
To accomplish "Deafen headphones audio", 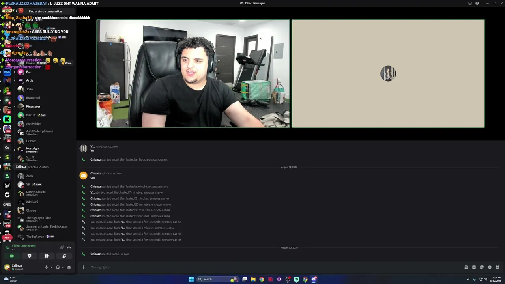I will (x=58, y=267).
